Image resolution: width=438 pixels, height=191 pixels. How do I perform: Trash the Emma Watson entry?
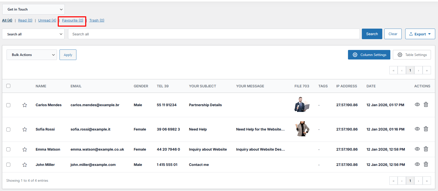tap(426, 149)
